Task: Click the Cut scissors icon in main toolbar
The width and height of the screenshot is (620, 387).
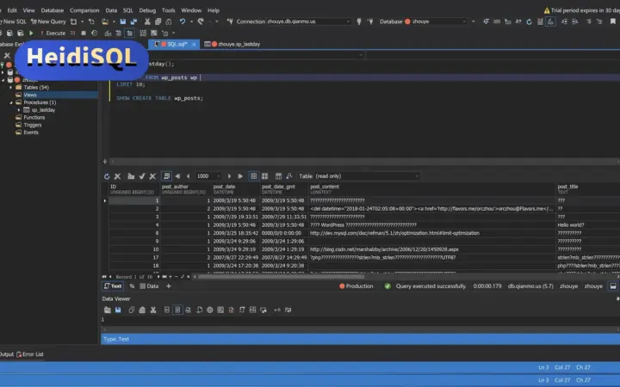Action: click(147, 21)
